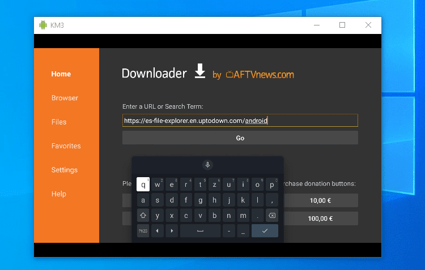Minimize the KM3 window

click(317, 25)
